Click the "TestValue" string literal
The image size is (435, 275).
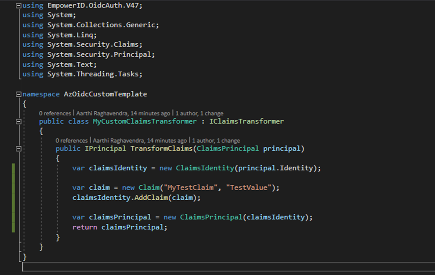click(249, 188)
